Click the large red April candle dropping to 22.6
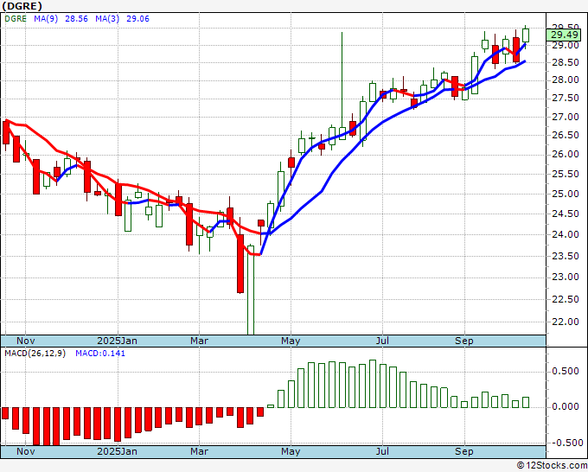Screen dimensions: 588x472 coord(240,264)
